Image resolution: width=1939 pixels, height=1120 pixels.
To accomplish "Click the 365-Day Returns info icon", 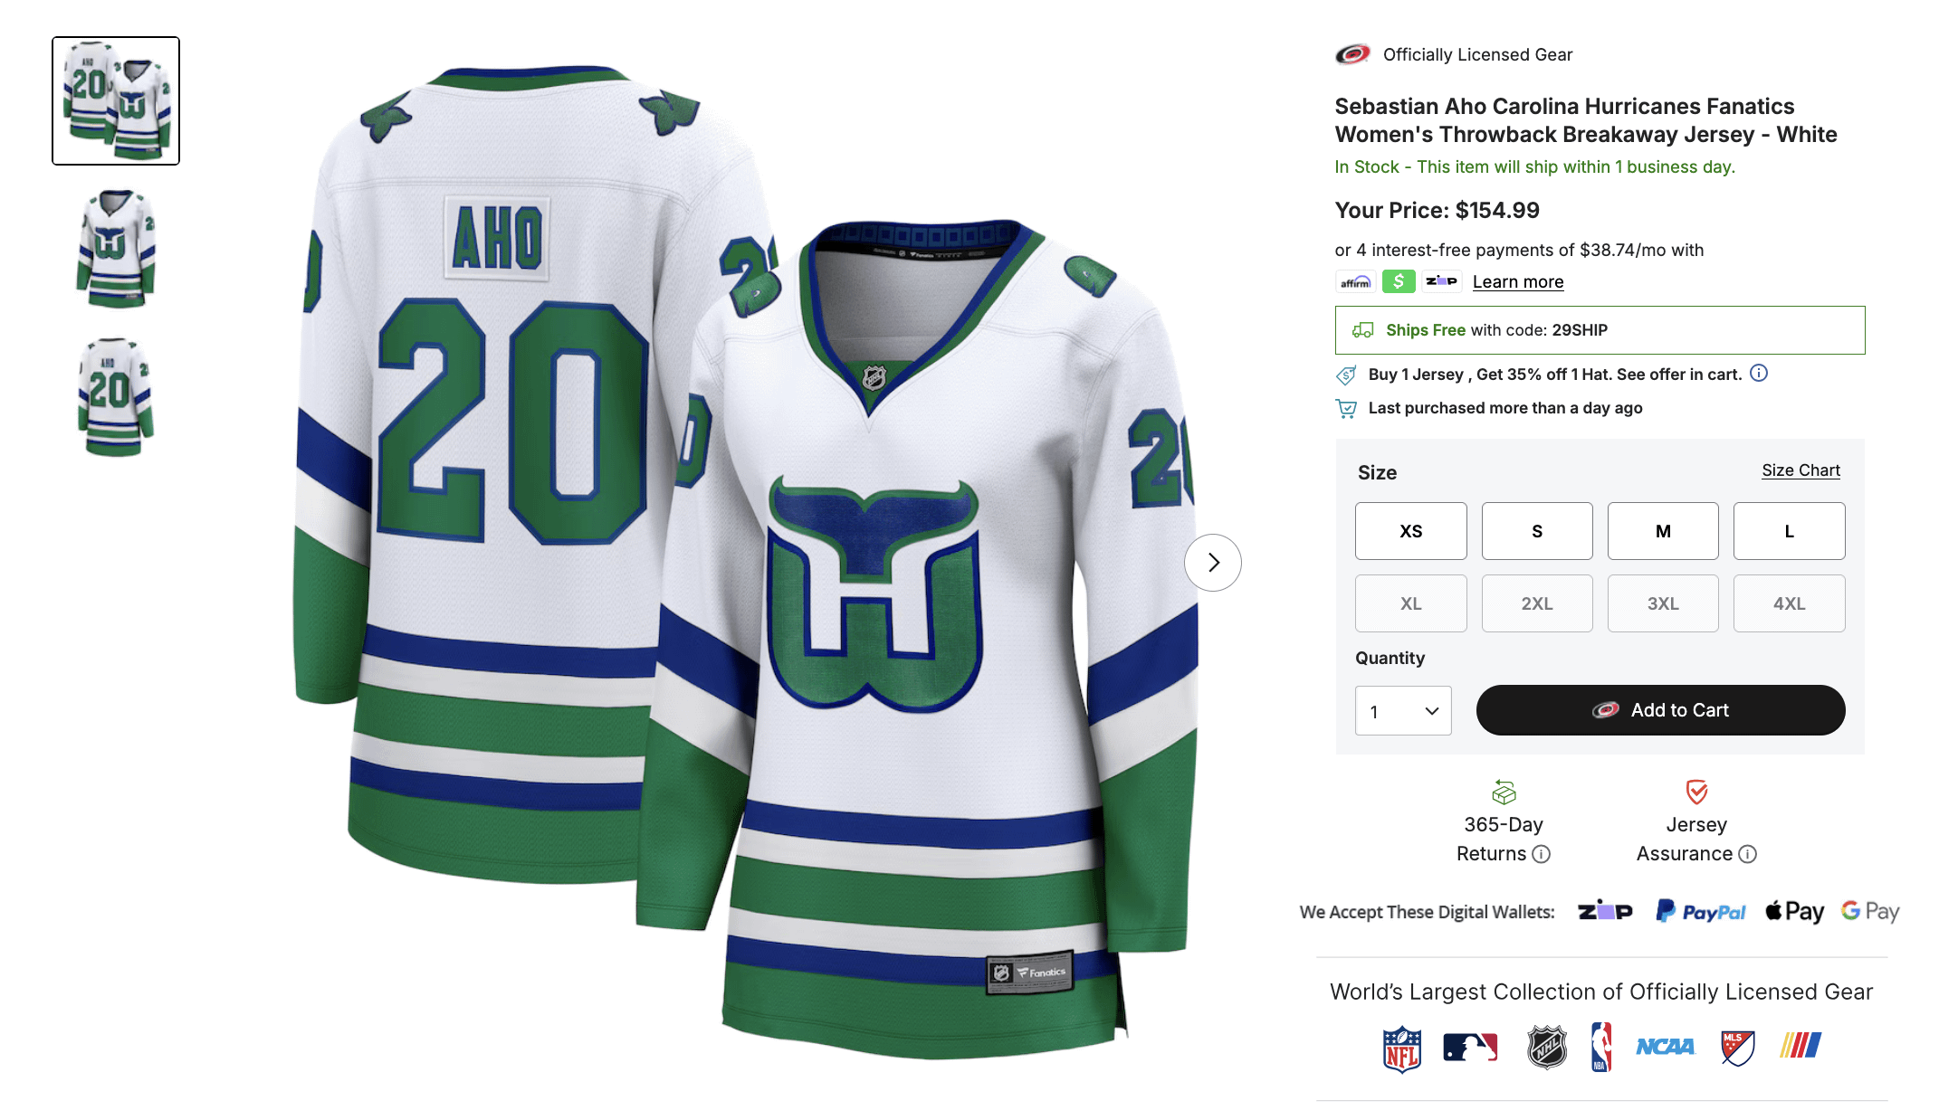I will tap(1542, 854).
